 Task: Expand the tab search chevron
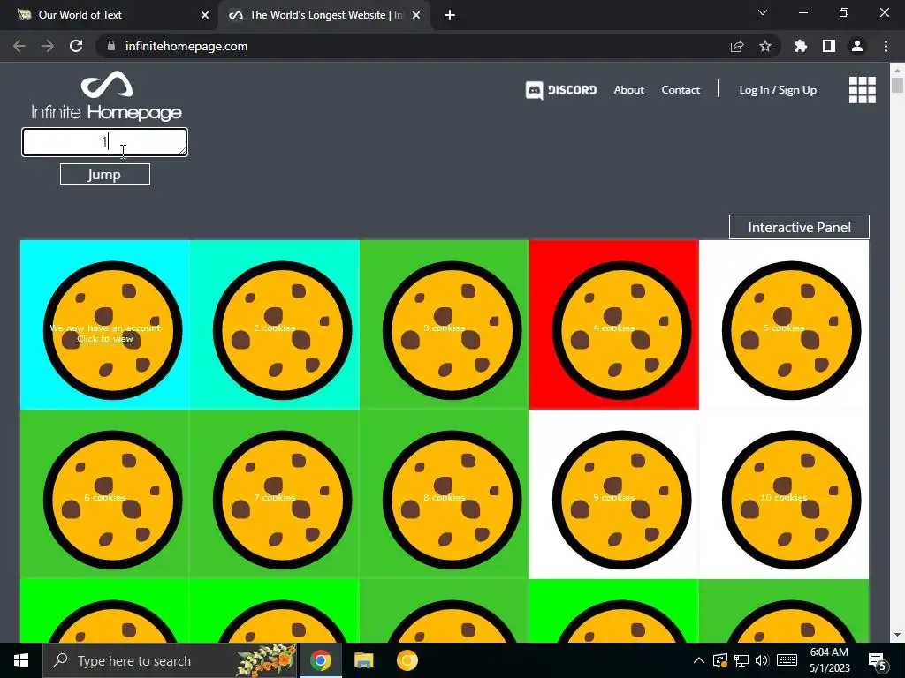[x=763, y=12]
